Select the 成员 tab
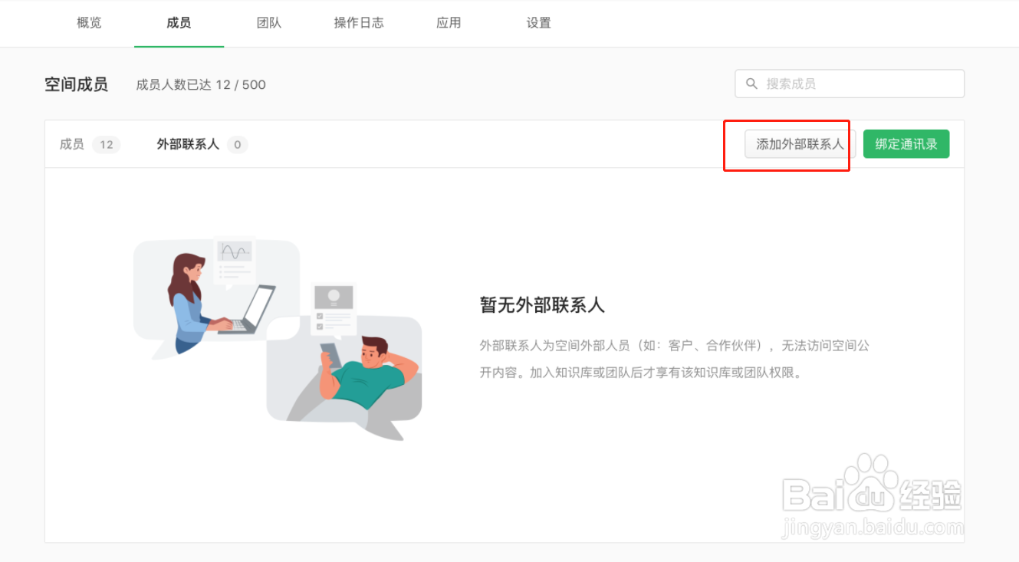The width and height of the screenshot is (1019, 562). tap(179, 23)
